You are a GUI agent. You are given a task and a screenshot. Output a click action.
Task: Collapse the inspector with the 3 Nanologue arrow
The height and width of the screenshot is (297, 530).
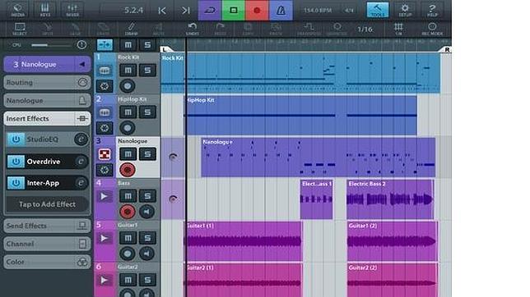click(x=82, y=64)
